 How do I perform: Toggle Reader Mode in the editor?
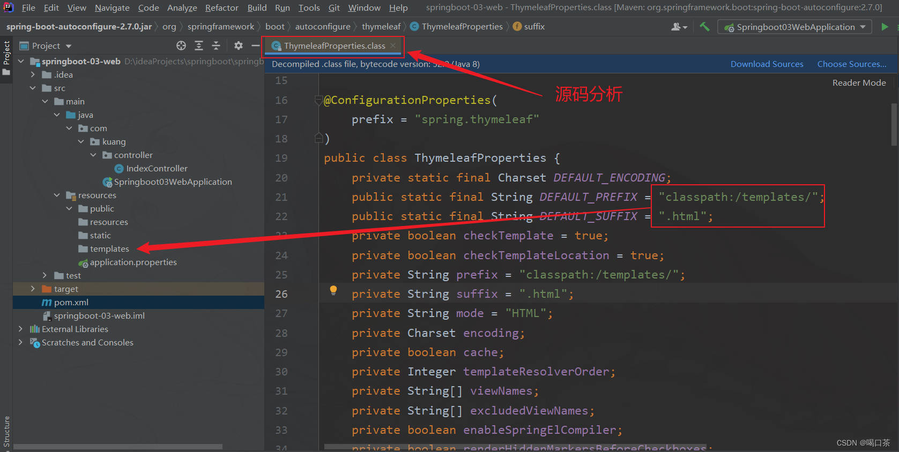click(859, 82)
